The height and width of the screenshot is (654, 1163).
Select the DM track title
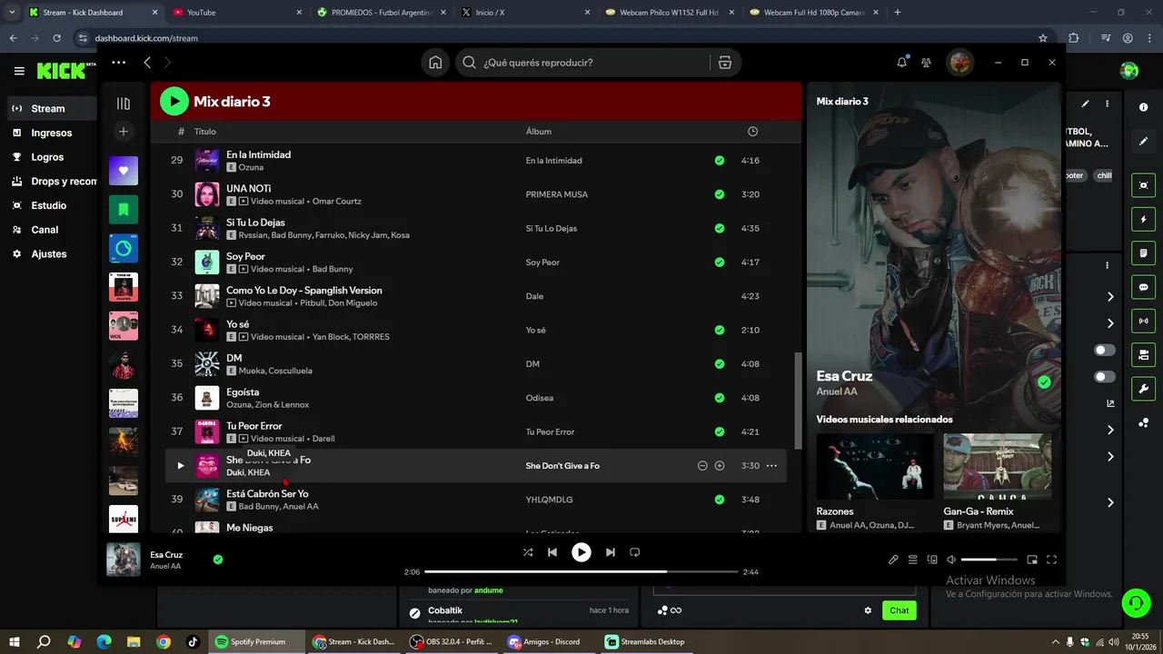click(x=234, y=358)
